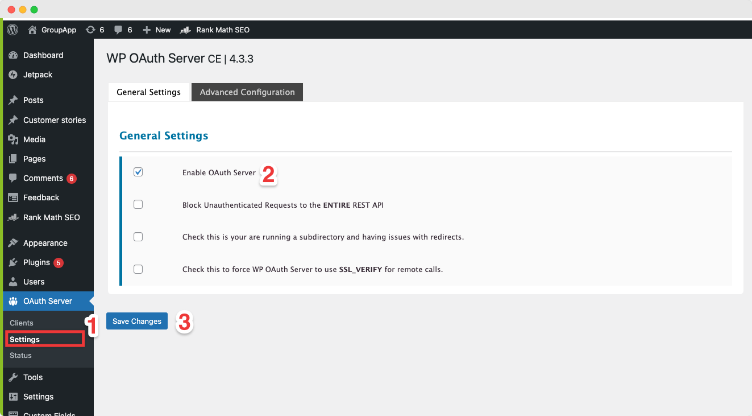The height and width of the screenshot is (416, 752).
Task: Click the OAuth Server group icon
Action: pyautogui.click(x=13, y=301)
